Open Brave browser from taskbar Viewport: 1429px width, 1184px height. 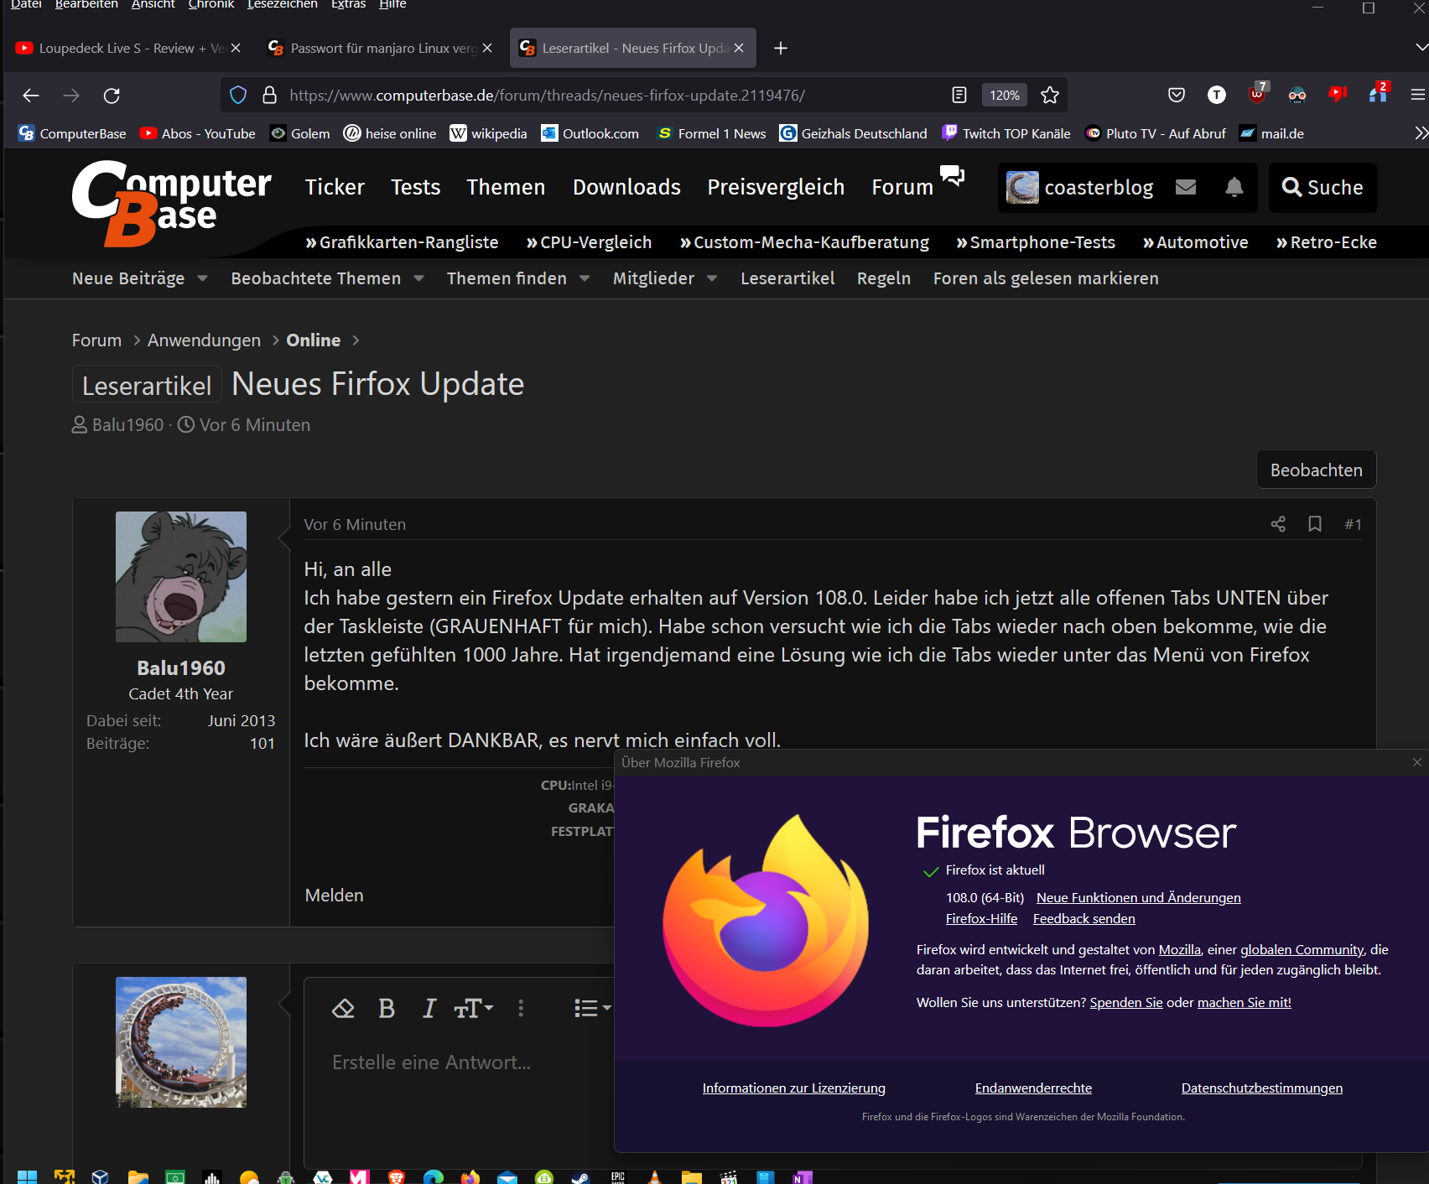397,1176
